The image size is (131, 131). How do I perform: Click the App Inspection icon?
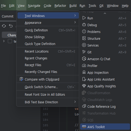point(84,72)
